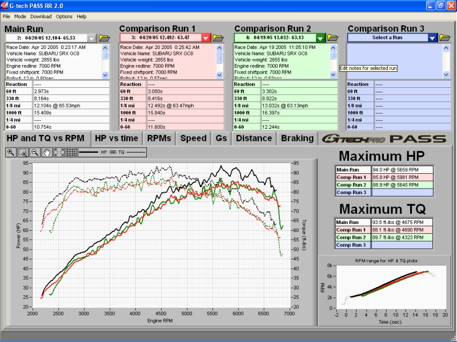Viewport: 457px width, 342px height.
Task: Choose the pan hand tool
Action: point(47,152)
